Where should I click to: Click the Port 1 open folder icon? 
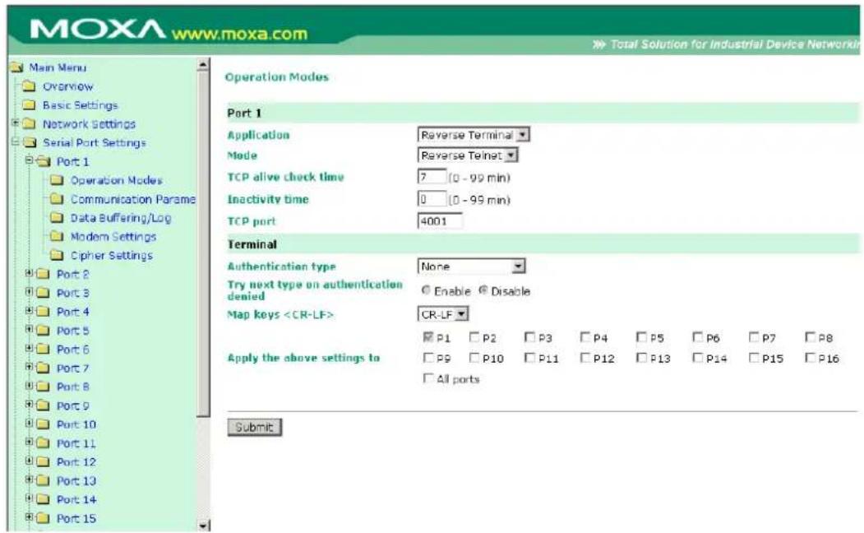[43, 161]
